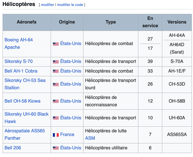The image size is (193, 157).
Task: Open the Bell 206 link
Action: 13,148
